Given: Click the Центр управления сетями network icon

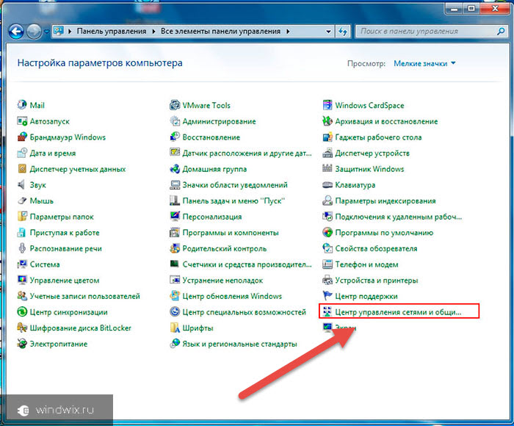Looking at the screenshot, I should click(x=327, y=312).
